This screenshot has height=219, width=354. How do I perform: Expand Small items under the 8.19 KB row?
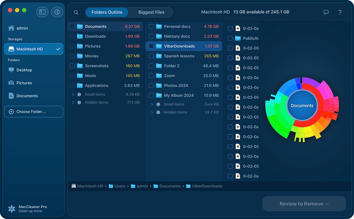coord(73,94)
